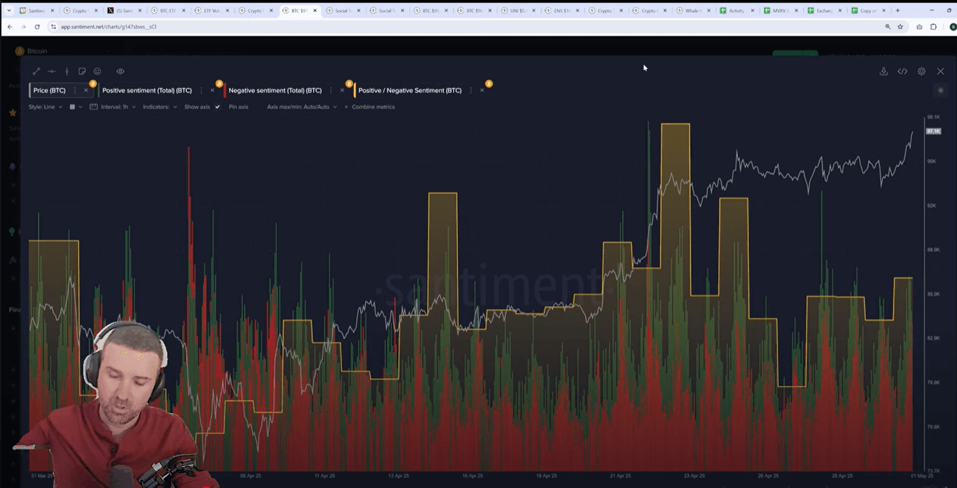The width and height of the screenshot is (957, 488).
Task: Open the embed code option
Action: pyautogui.click(x=902, y=71)
